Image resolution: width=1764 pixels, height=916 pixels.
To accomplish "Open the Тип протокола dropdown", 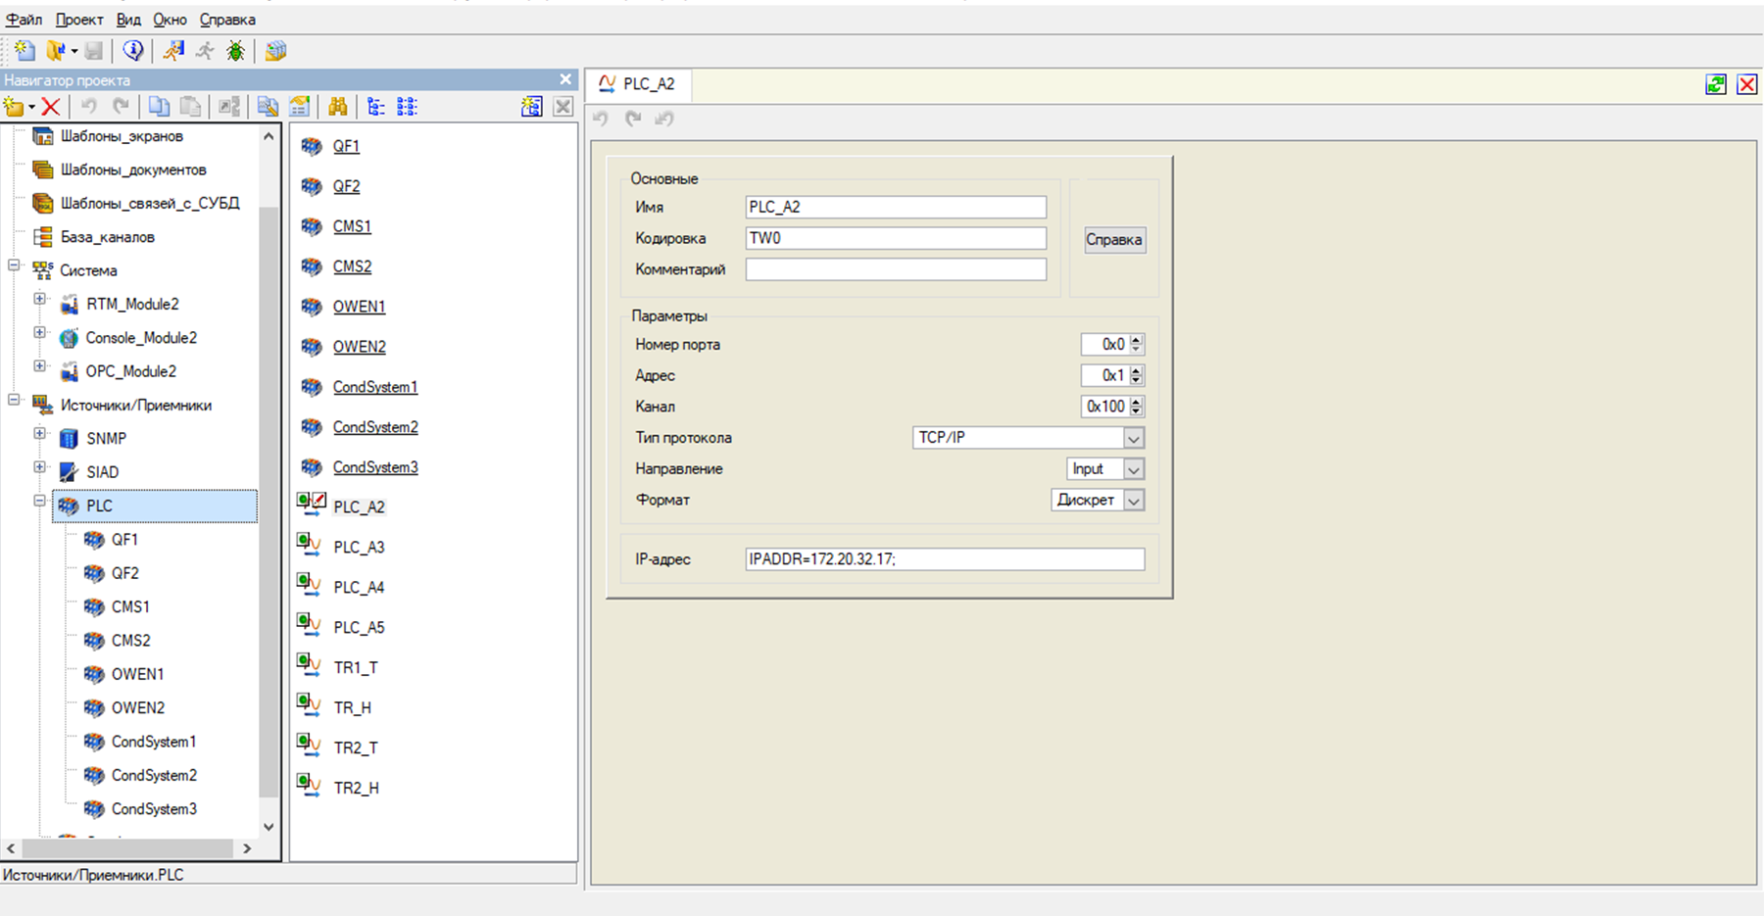I will pos(1133,438).
